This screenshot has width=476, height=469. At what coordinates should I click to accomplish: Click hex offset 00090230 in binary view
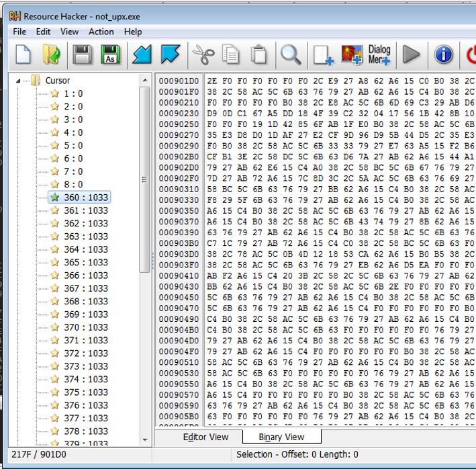point(179,114)
